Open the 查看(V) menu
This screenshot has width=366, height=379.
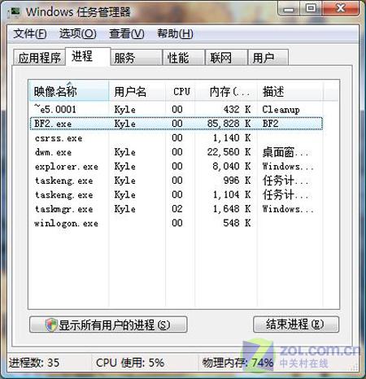126,34
